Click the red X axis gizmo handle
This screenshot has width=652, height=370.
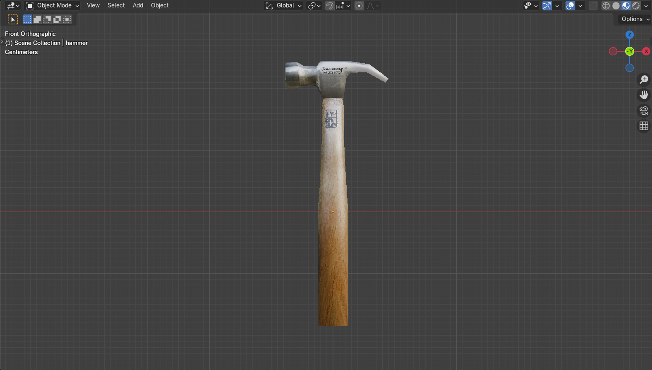point(646,51)
